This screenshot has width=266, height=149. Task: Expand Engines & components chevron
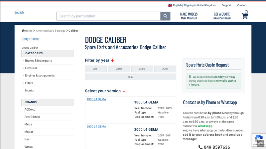(23, 75)
